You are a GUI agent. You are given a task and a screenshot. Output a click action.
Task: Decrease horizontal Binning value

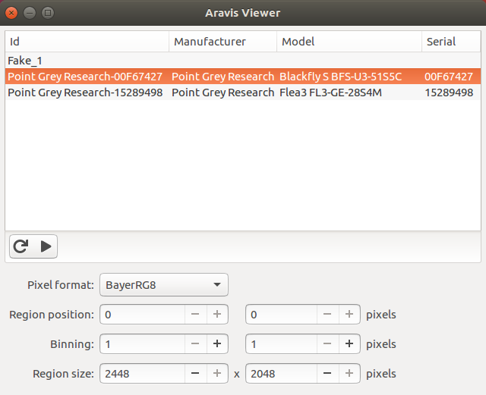pos(195,344)
